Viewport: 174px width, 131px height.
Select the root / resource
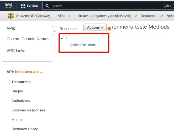pyautogui.click(x=66, y=39)
